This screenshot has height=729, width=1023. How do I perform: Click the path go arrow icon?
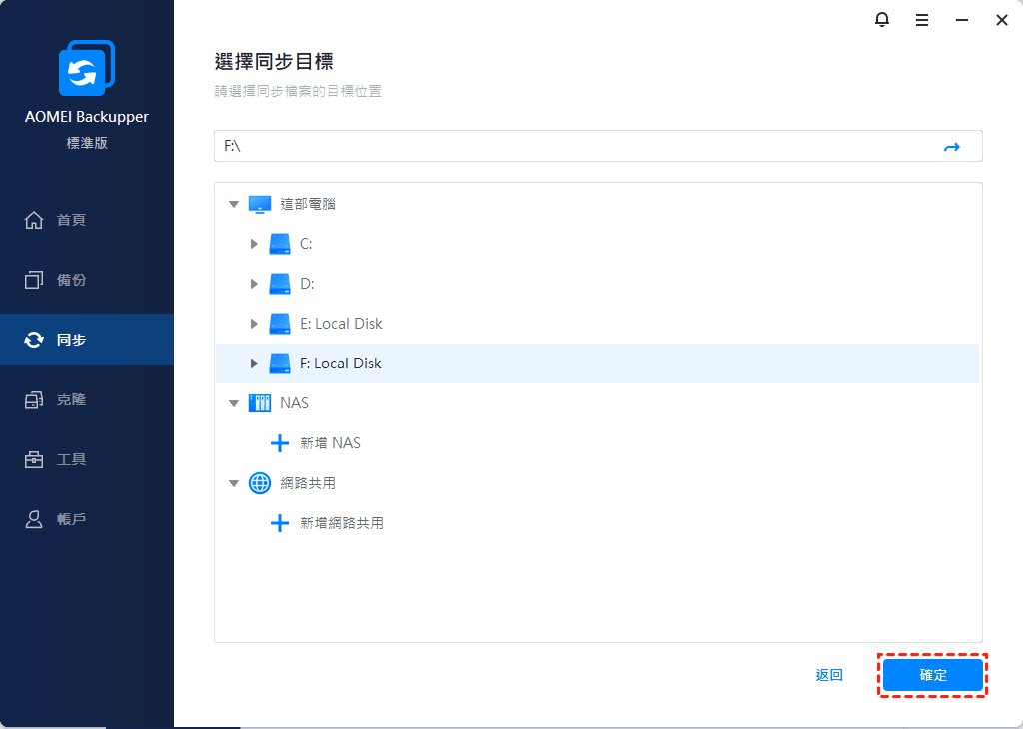click(x=951, y=147)
